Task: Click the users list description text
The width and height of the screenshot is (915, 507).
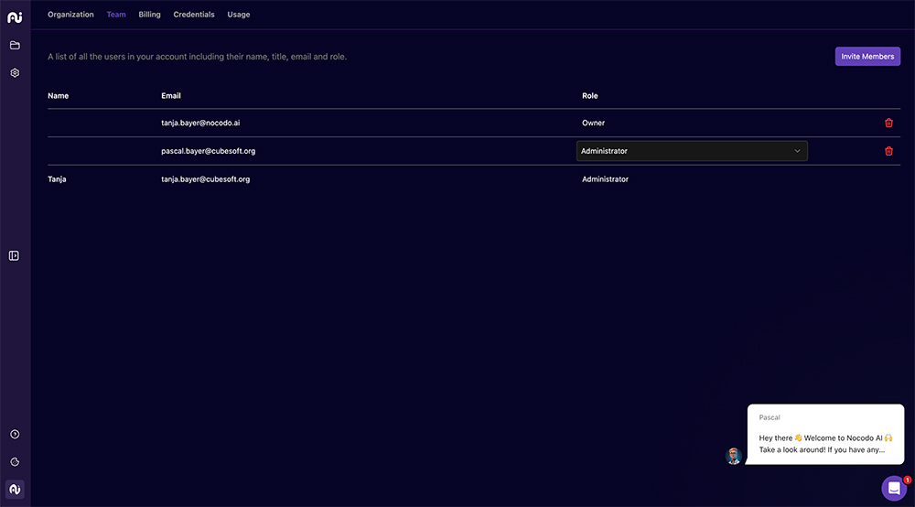Action: click(198, 57)
